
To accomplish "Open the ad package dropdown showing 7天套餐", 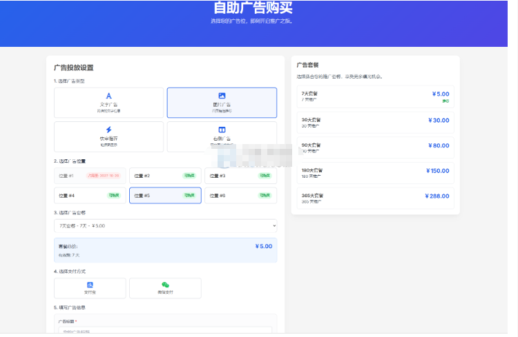I will (x=166, y=226).
